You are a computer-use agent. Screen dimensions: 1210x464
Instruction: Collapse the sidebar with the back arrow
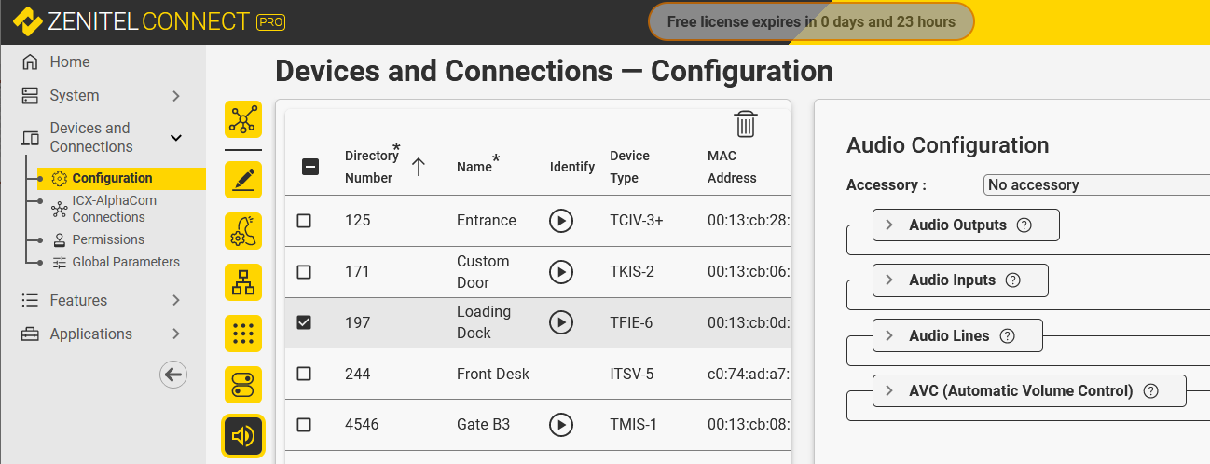pyautogui.click(x=173, y=375)
